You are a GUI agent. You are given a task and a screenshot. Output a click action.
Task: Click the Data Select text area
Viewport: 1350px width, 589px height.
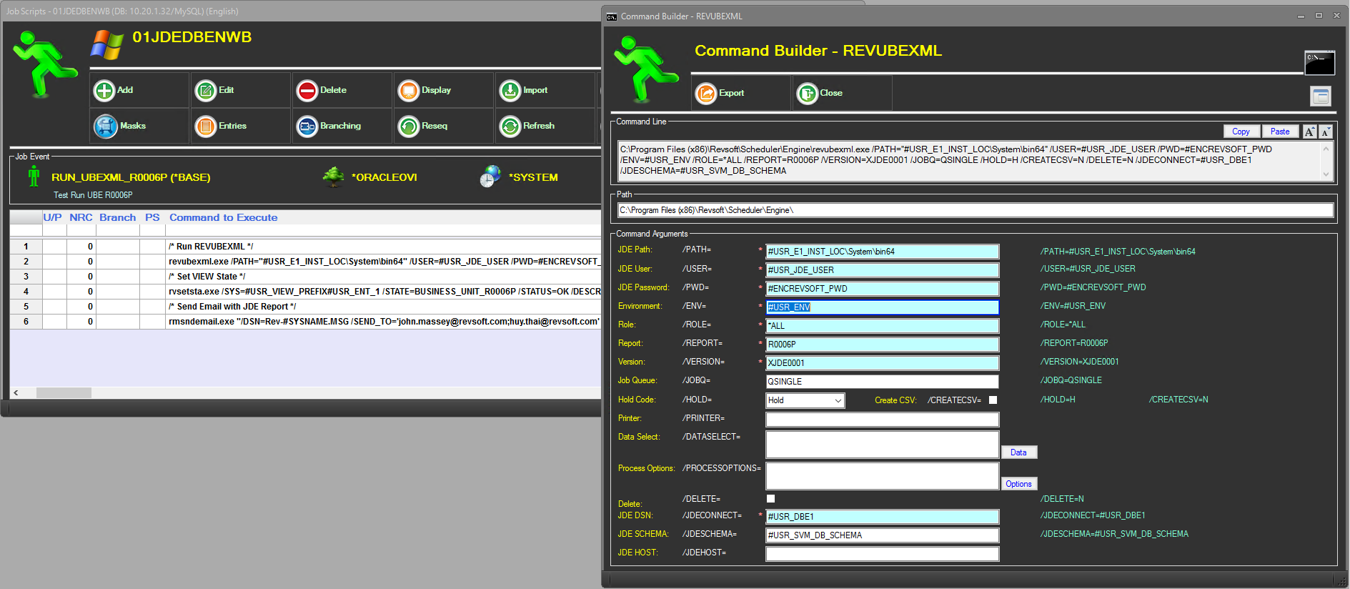click(882, 445)
